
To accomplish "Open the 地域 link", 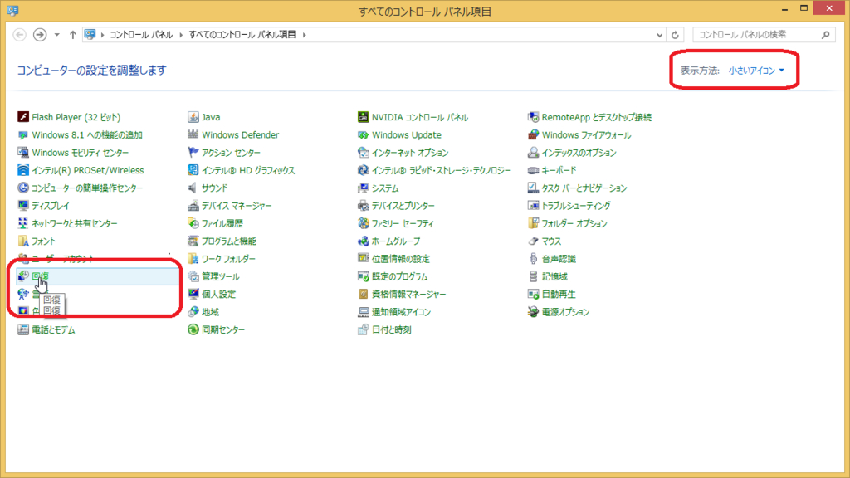I will point(210,312).
